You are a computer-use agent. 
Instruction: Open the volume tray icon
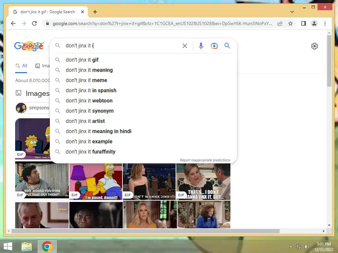click(x=307, y=247)
